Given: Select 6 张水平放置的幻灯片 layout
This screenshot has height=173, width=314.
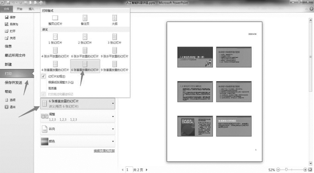Looking at the screenshot, I should [x=85, y=52].
